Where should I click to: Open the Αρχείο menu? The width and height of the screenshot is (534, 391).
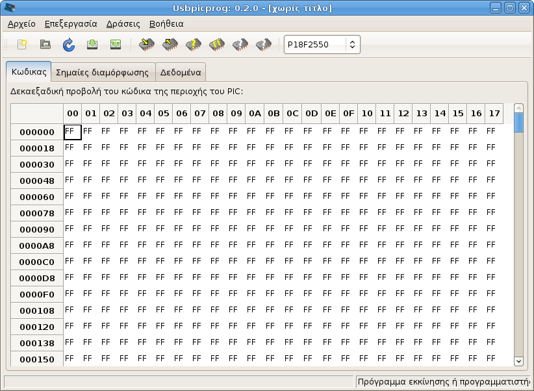21,23
